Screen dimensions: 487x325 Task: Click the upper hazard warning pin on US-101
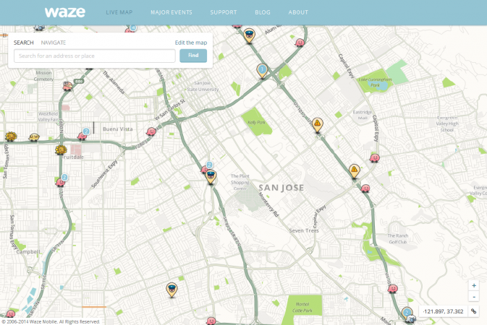(317, 125)
